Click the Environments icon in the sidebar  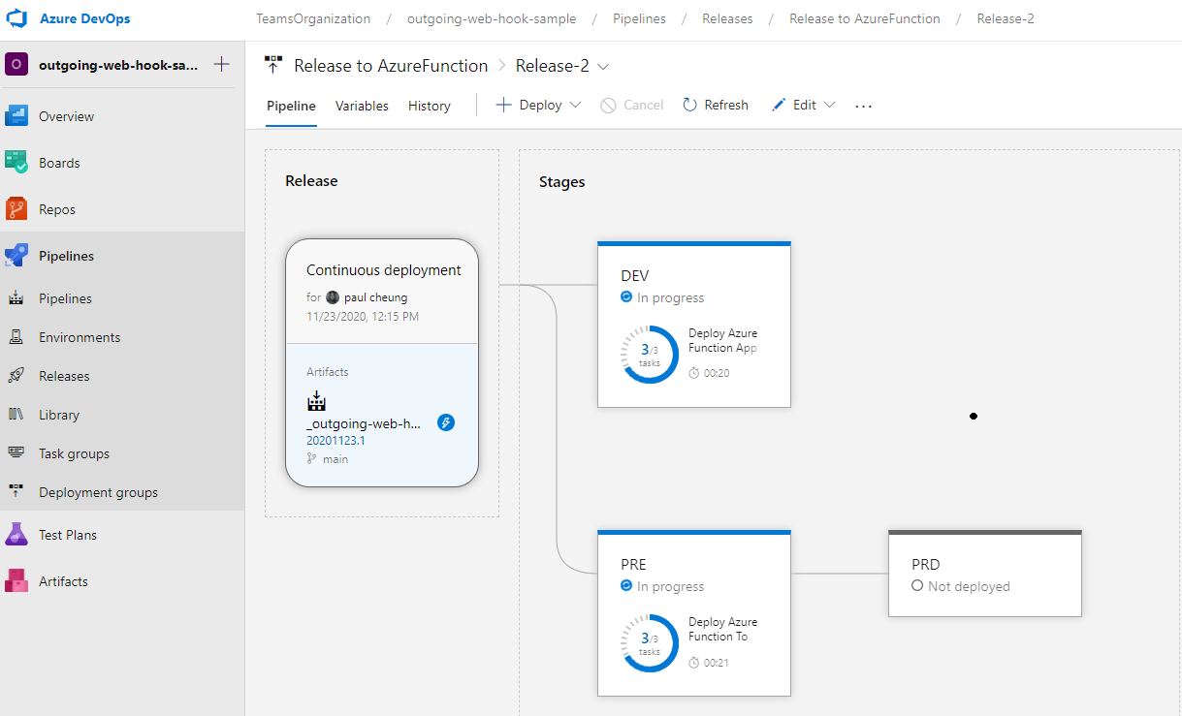pos(19,336)
